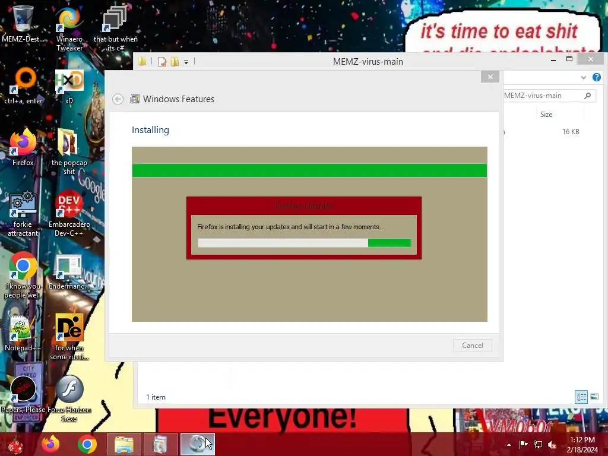
Task: Click the 16 KB file size cell
Action: (x=571, y=132)
